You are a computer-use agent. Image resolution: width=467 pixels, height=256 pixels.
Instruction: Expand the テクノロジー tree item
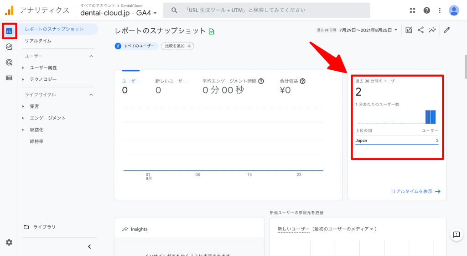click(x=23, y=79)
